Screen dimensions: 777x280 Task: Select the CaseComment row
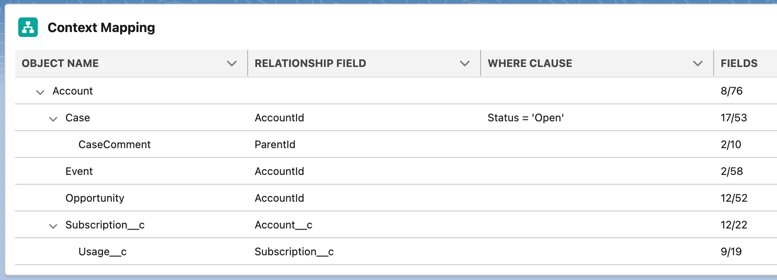[x=114, y=144]
